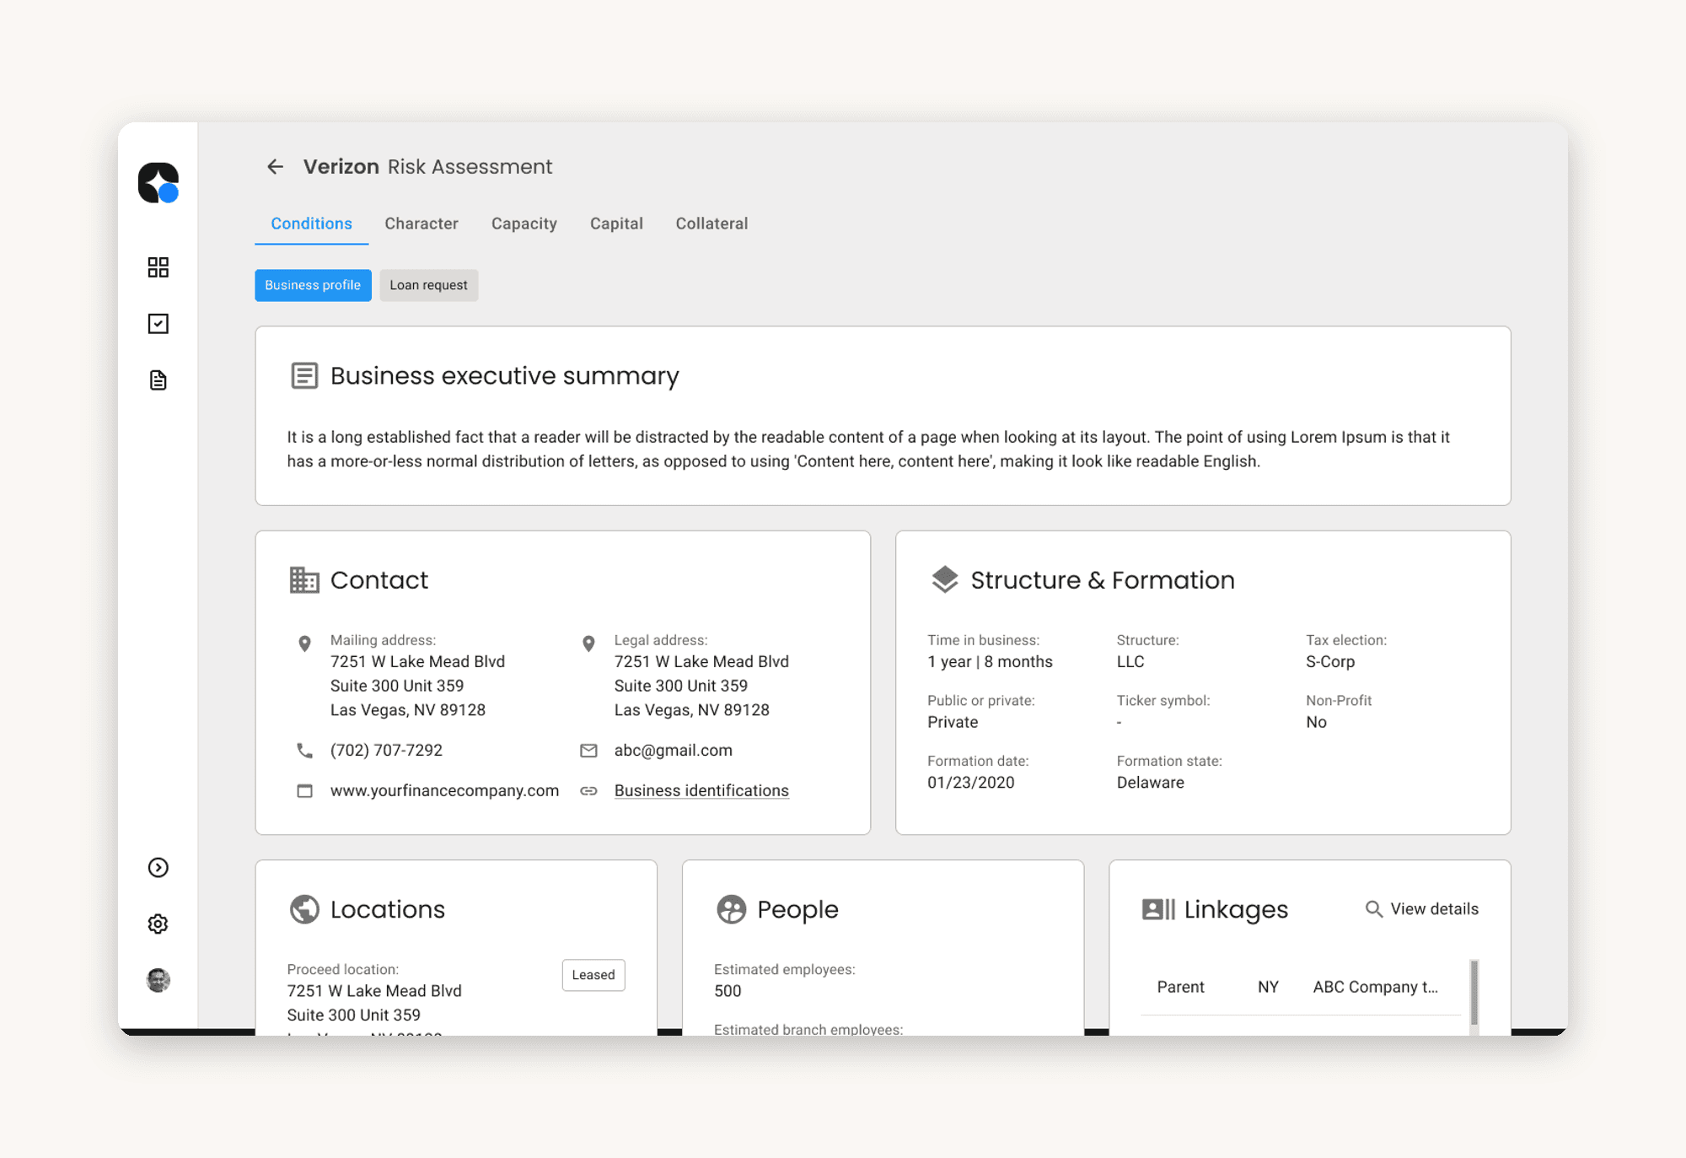The height and width of the screenshot is (1158, 1686).
Task: Select the Business profile pill
Action: click(313, 285)
